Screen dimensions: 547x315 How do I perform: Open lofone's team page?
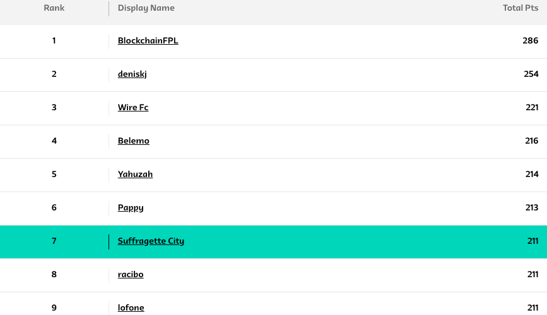131,307
